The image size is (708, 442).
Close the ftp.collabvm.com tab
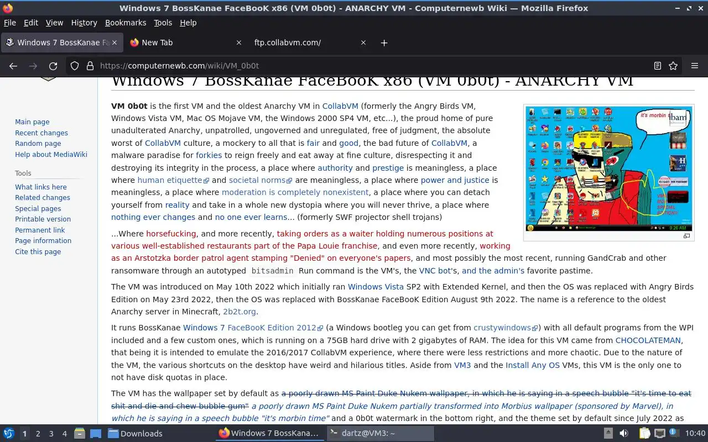pyautogui.click(x=363, y=43)
